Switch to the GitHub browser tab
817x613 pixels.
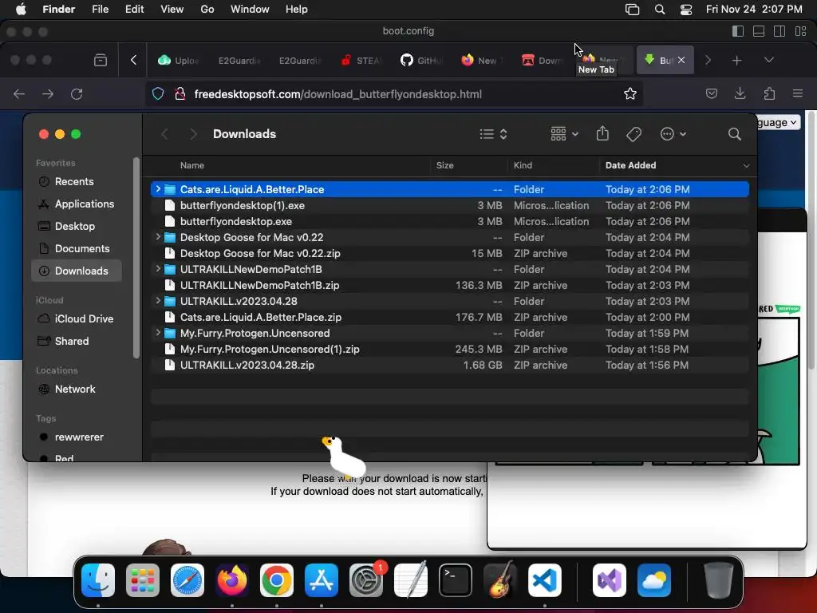(421, 61)
